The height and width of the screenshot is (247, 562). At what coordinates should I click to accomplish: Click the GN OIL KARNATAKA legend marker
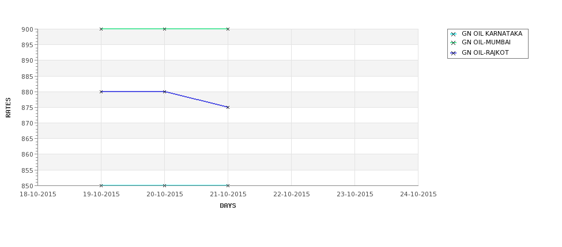(454, 35)
